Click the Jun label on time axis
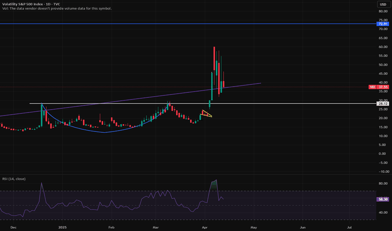The height and width of the screenshot is (231, 392). [x=302, y=227]
